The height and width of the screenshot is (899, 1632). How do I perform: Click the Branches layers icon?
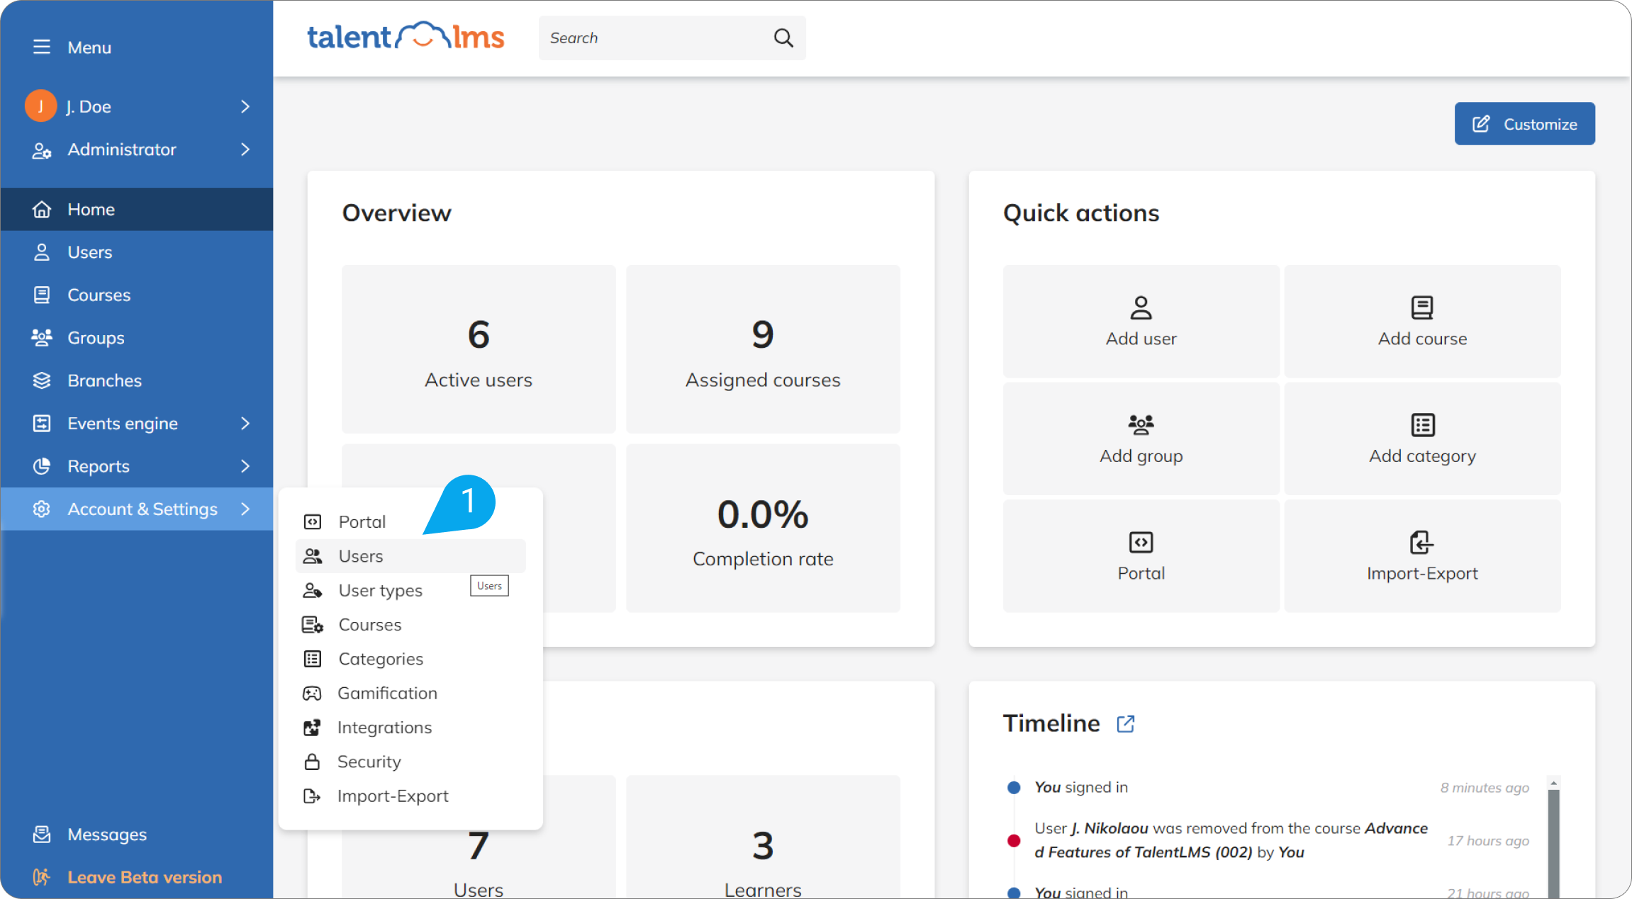click(x=41, y=381)
